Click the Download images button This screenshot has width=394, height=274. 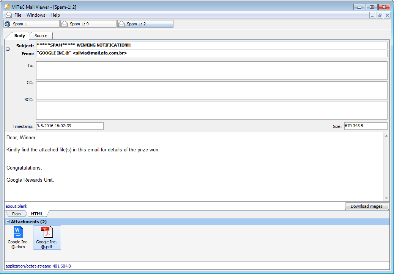click(x=367, y=206)
